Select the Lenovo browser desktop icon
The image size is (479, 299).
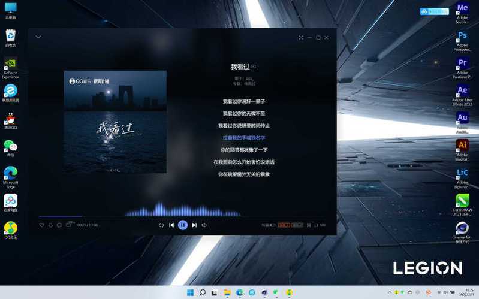click(10, 93)
